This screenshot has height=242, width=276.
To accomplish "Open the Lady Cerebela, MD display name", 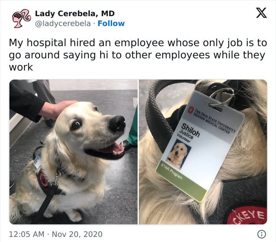I will (x=75, y=13).
